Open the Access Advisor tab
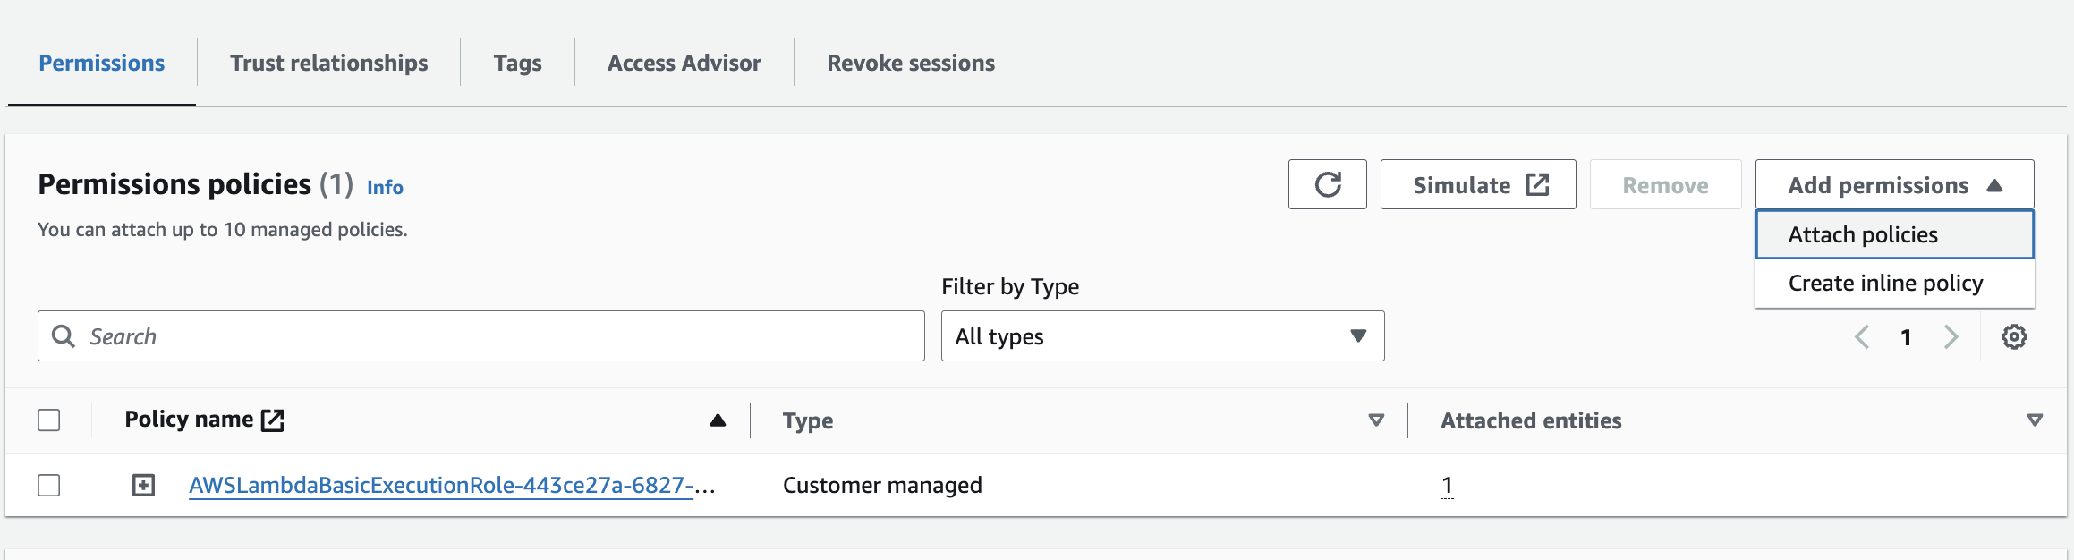This screenshot has height=560, width=2074. click(684, 64)
